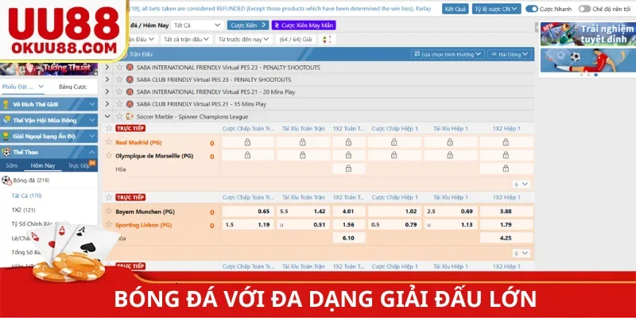Screen dimensions: 636x318
Task: Open the Lựa chọn bình thường dropdown
Action: pos(448,54)
